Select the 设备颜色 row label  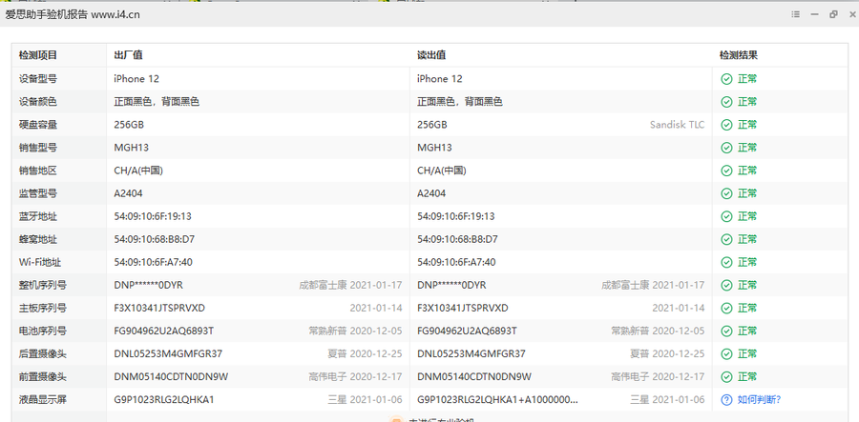[38, 102]
